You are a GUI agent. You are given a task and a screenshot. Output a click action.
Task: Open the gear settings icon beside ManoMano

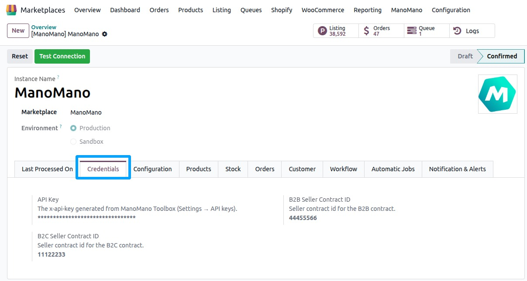click(x=104, y=34)
